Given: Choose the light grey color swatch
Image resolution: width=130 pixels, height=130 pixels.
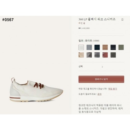Looking at the screenshot, I should (x=89, y=47).
